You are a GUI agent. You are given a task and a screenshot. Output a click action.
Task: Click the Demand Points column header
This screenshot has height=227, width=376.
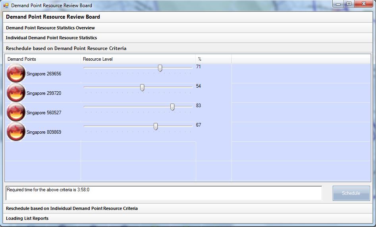(43, 59)
